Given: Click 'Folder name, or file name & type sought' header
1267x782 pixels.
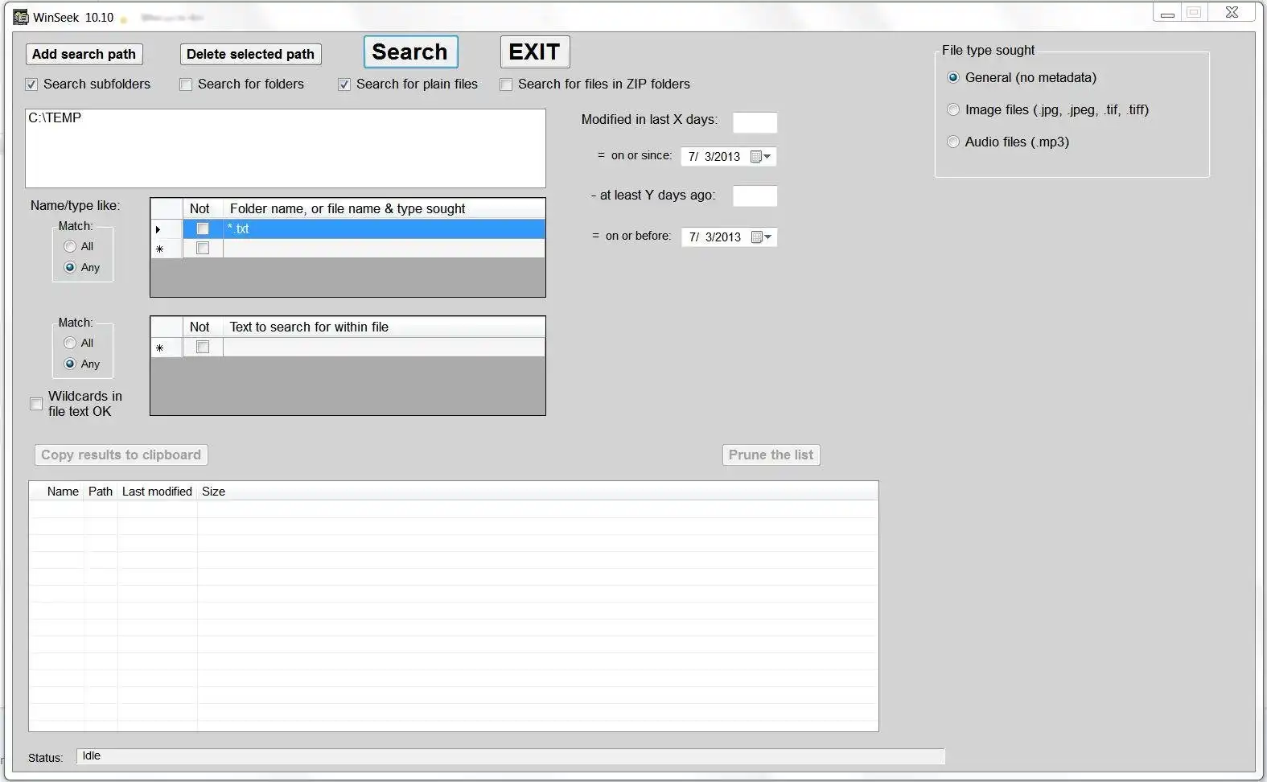Looking at the screenshot, I should pyautogui.click(x=384, y=209).
